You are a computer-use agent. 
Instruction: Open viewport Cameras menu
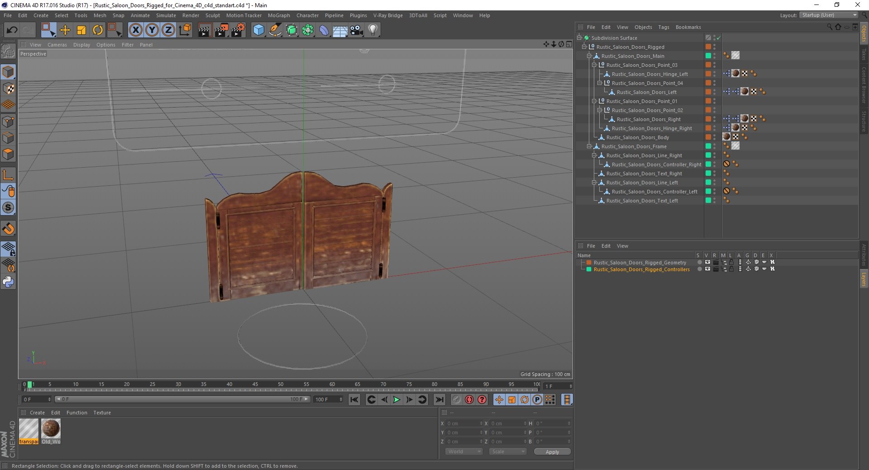click(57, 45)
